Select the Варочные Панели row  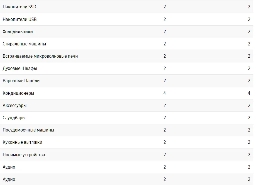click(127, 81)
